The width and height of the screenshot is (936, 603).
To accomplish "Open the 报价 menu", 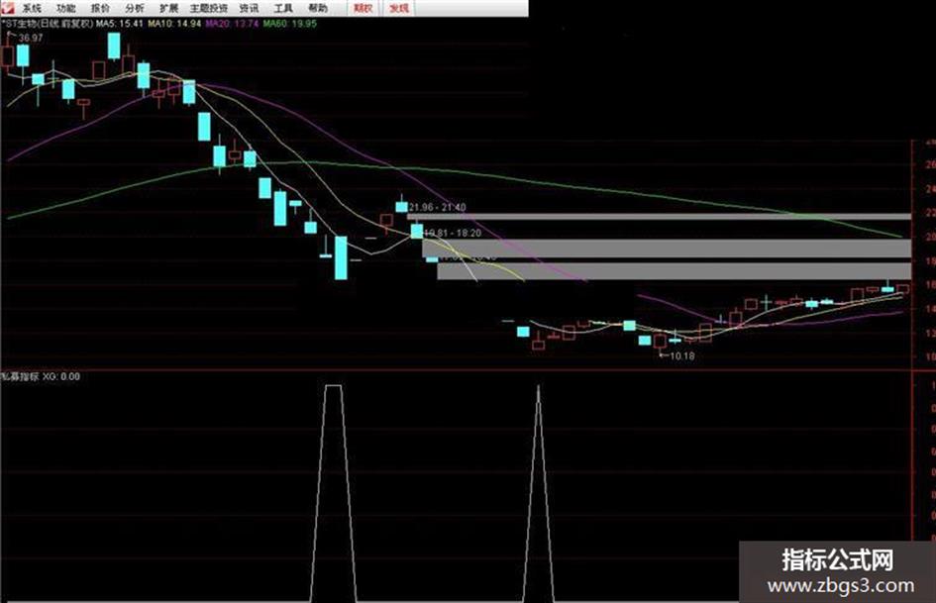I will coord(100,8).
